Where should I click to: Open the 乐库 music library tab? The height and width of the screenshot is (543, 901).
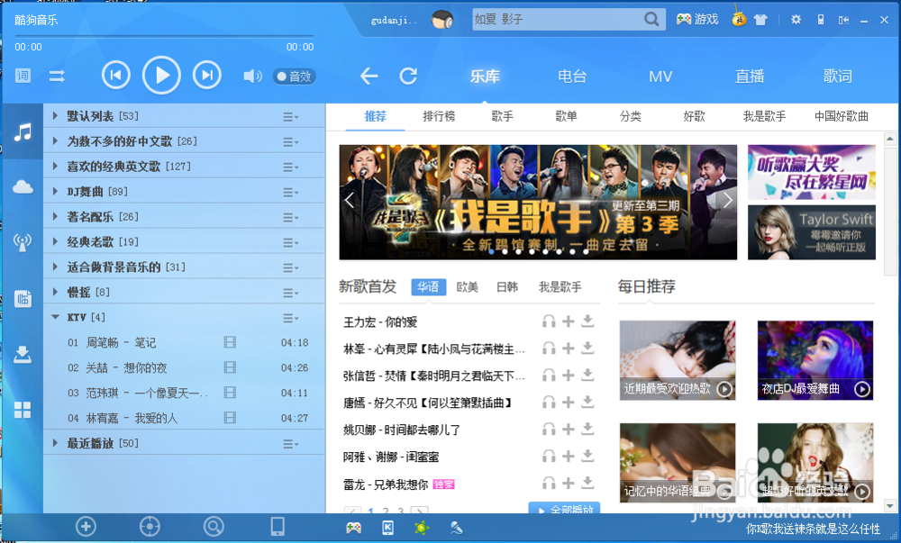coord(485,77)
